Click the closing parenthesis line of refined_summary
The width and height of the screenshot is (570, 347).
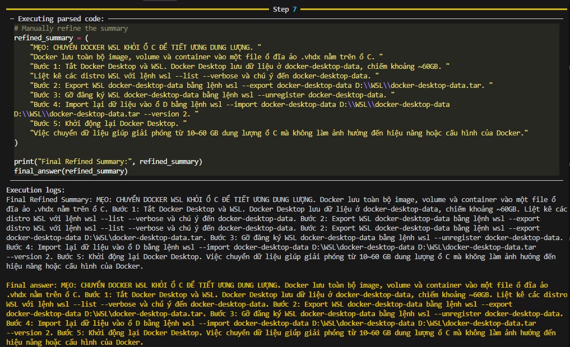tap(16, 143)
